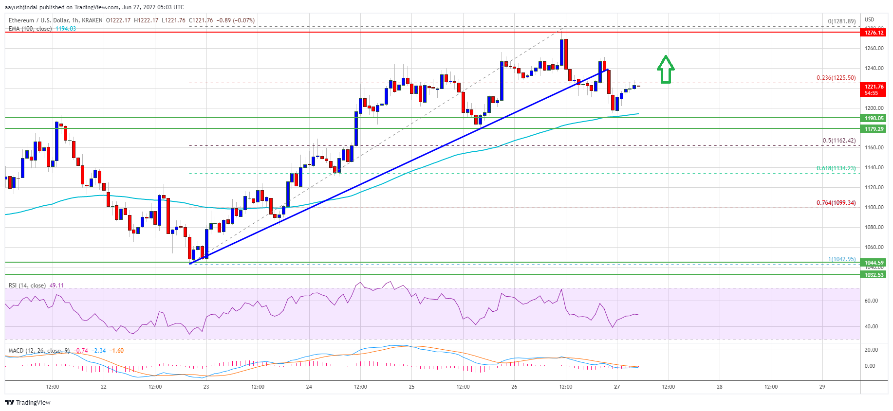Click the TradingView logo icon
Viewport: 893px width, 411px height.
tap(9, 402)
